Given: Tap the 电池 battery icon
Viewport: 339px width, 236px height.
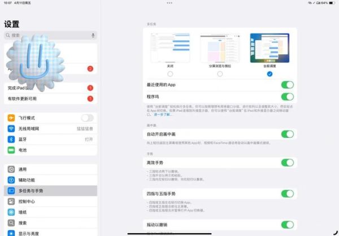Looking at the screenshot, I should 11,150.
